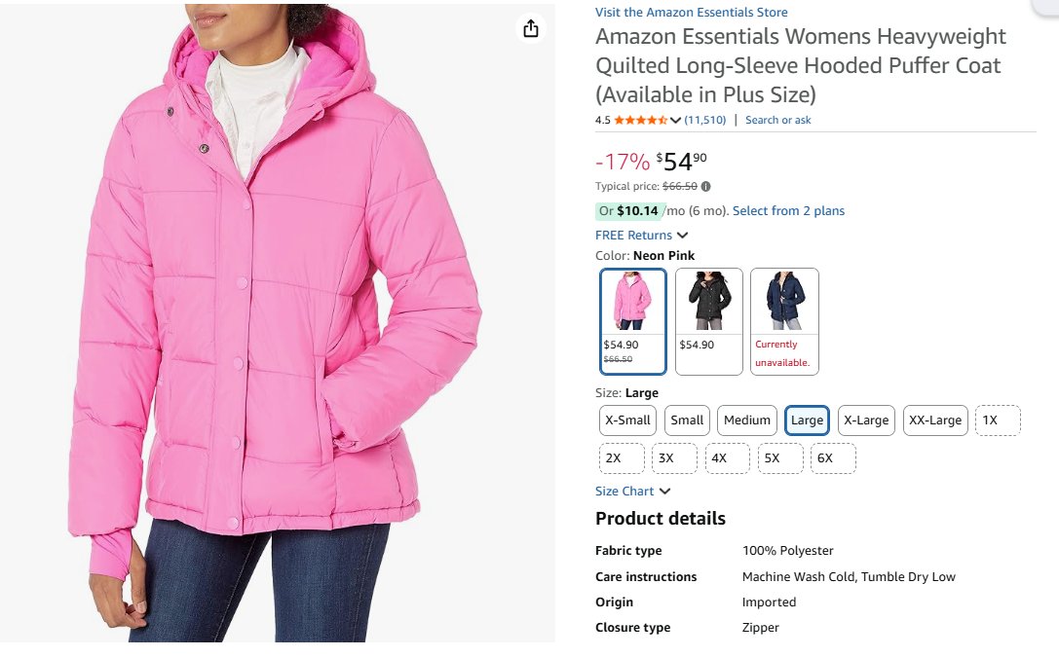Select the Neon Pink color swatch
Screen dimensions: 1059x657
(633, 321)
